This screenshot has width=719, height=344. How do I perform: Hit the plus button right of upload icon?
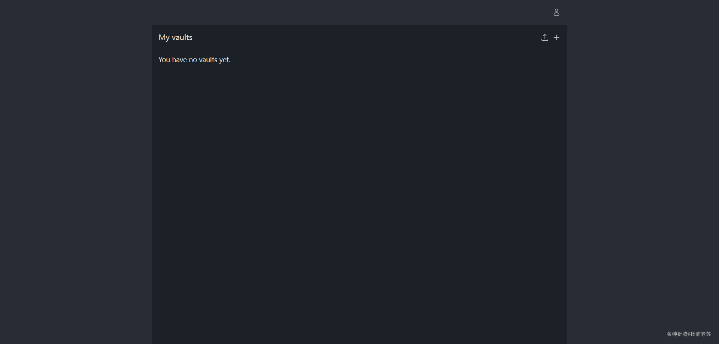(556, 37)
